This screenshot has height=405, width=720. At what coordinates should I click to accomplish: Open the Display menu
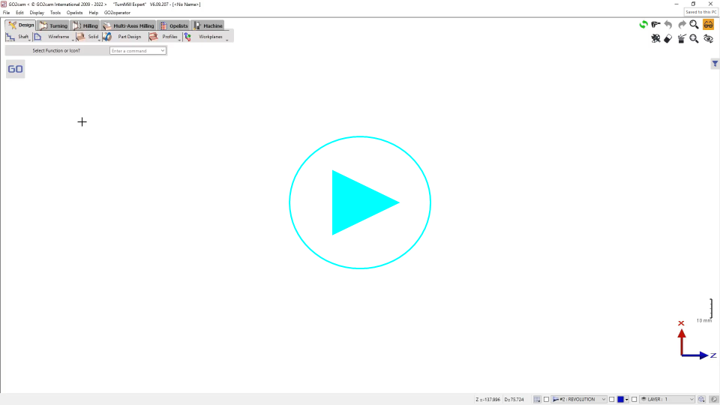[x=37, y=13]
